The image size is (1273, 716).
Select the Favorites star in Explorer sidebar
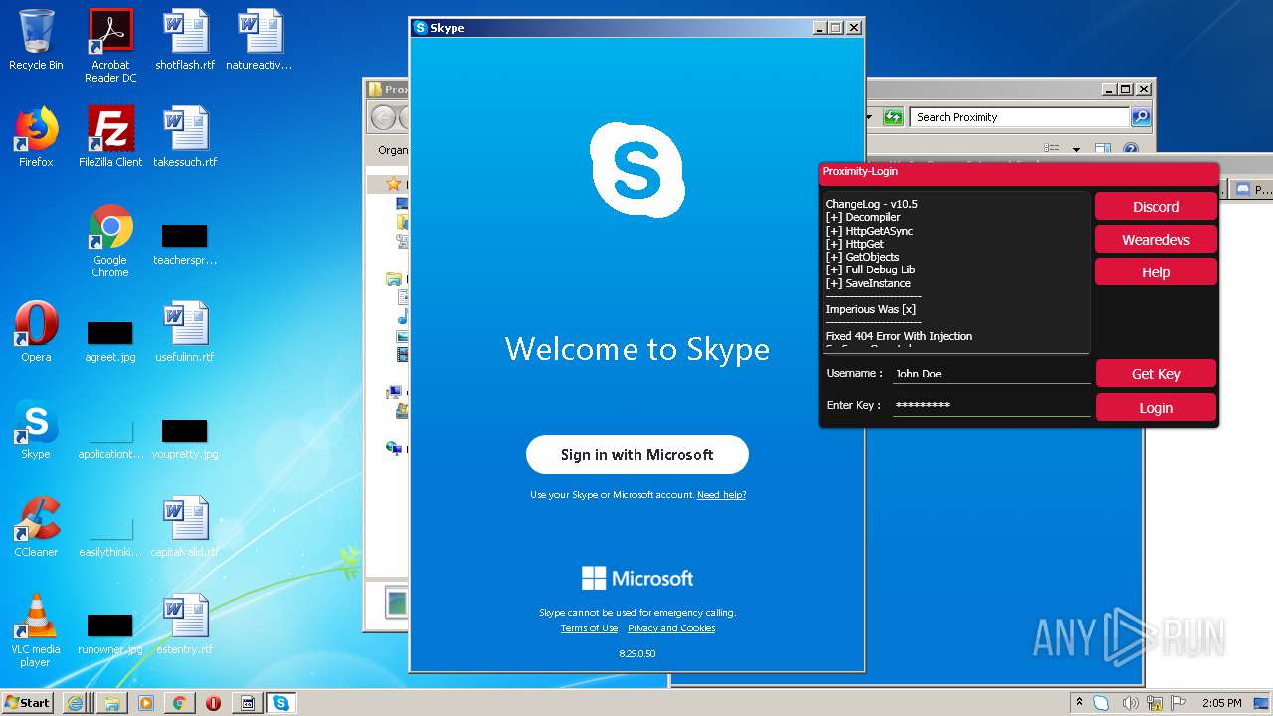coord(394,184)
